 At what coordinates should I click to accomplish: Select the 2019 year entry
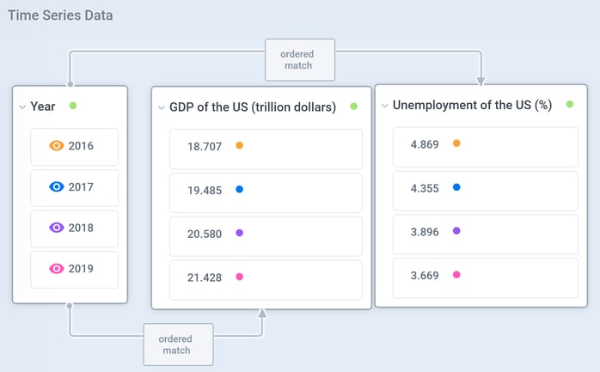point(74,270)
